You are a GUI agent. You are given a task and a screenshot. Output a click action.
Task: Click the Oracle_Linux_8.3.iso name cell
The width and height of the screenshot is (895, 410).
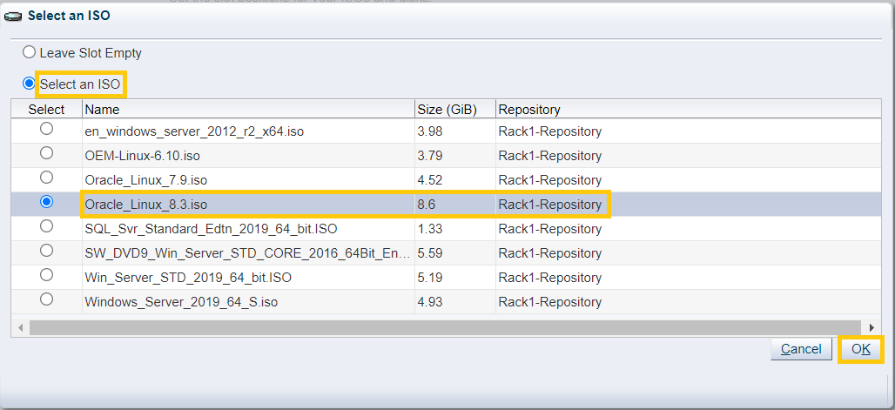(x=248, y=205)
